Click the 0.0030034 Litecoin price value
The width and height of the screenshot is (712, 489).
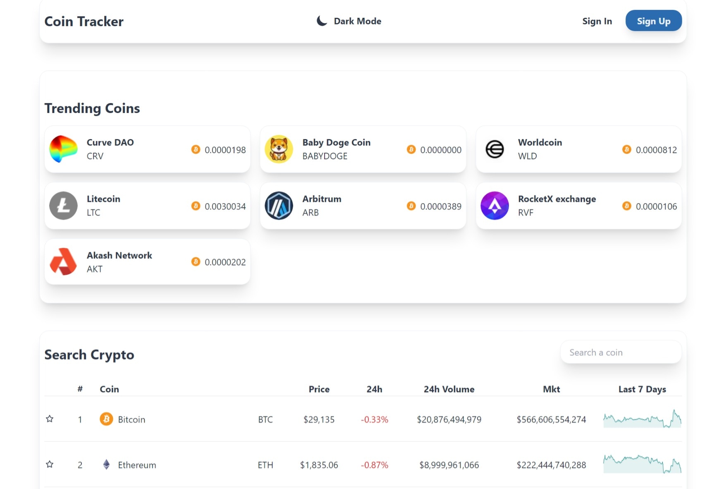(225, 206)
